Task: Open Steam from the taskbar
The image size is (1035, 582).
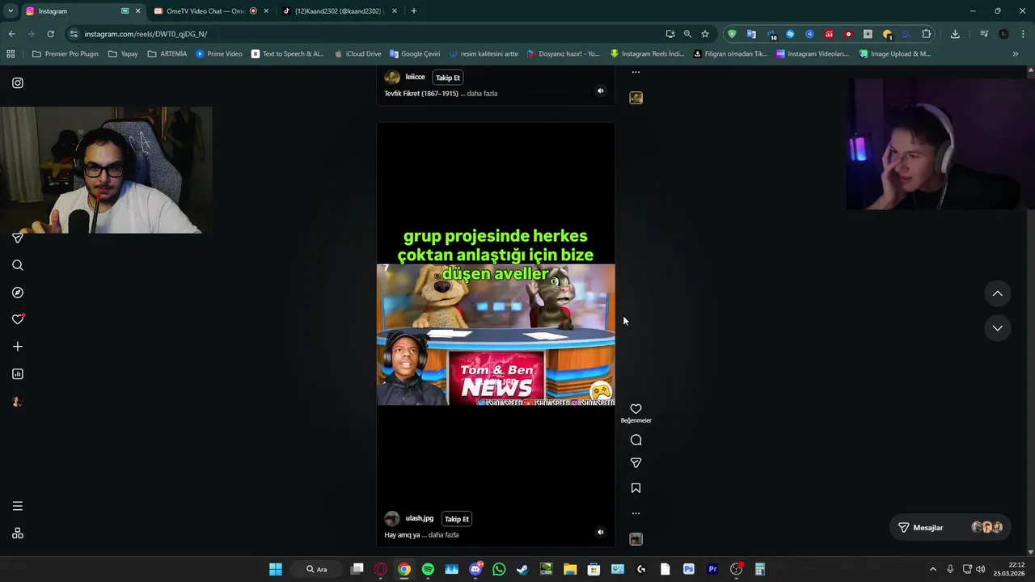Action: click(522, 569)
